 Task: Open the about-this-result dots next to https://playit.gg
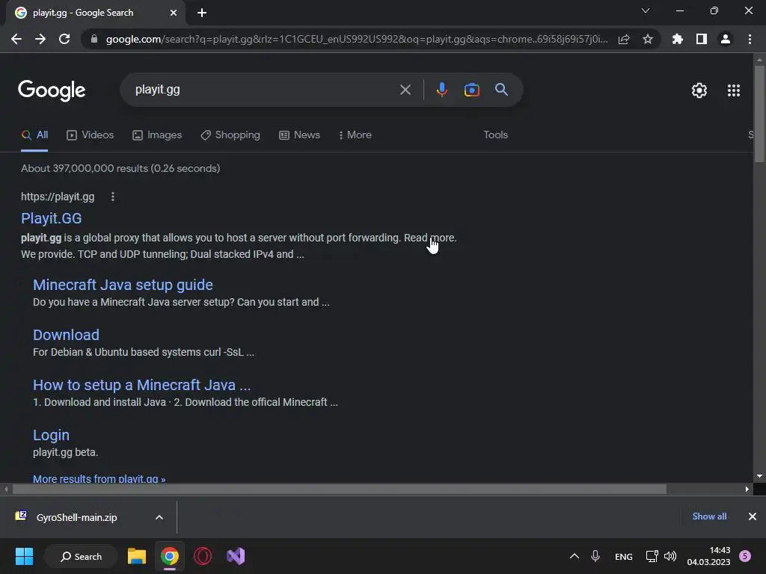click(x=113, y=197)
